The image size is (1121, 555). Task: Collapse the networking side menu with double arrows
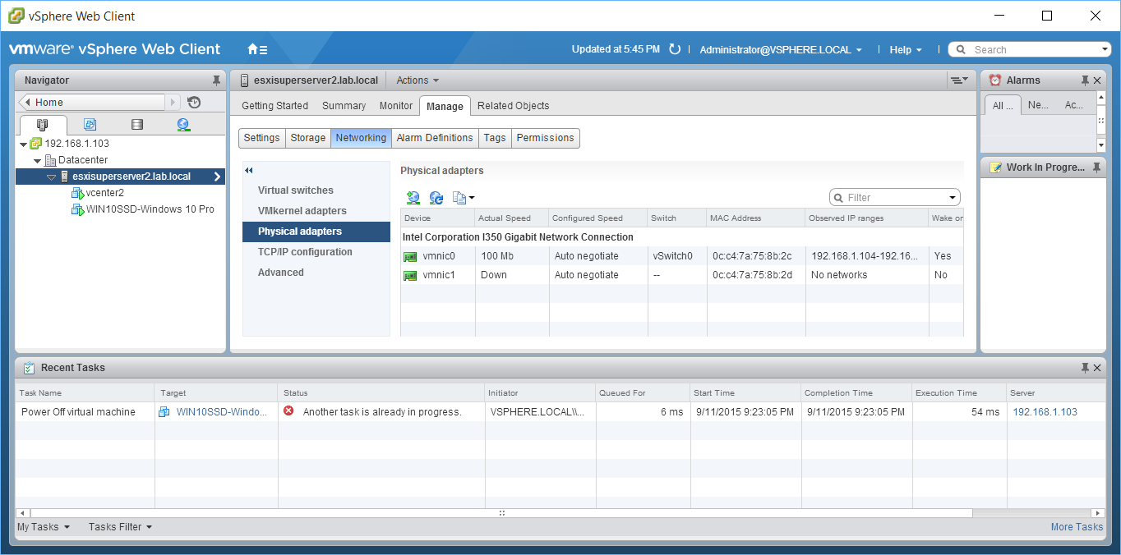pyautogui.click(x=249, y=171)
